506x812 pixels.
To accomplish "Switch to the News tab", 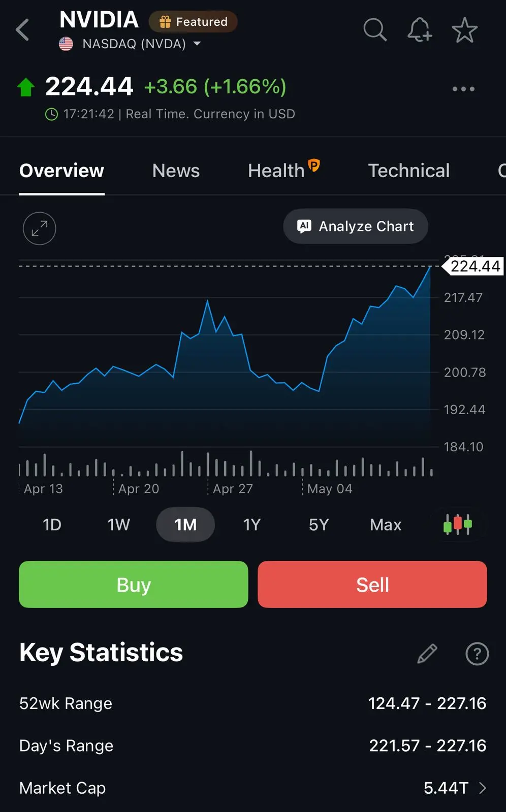I will (176, 171).
